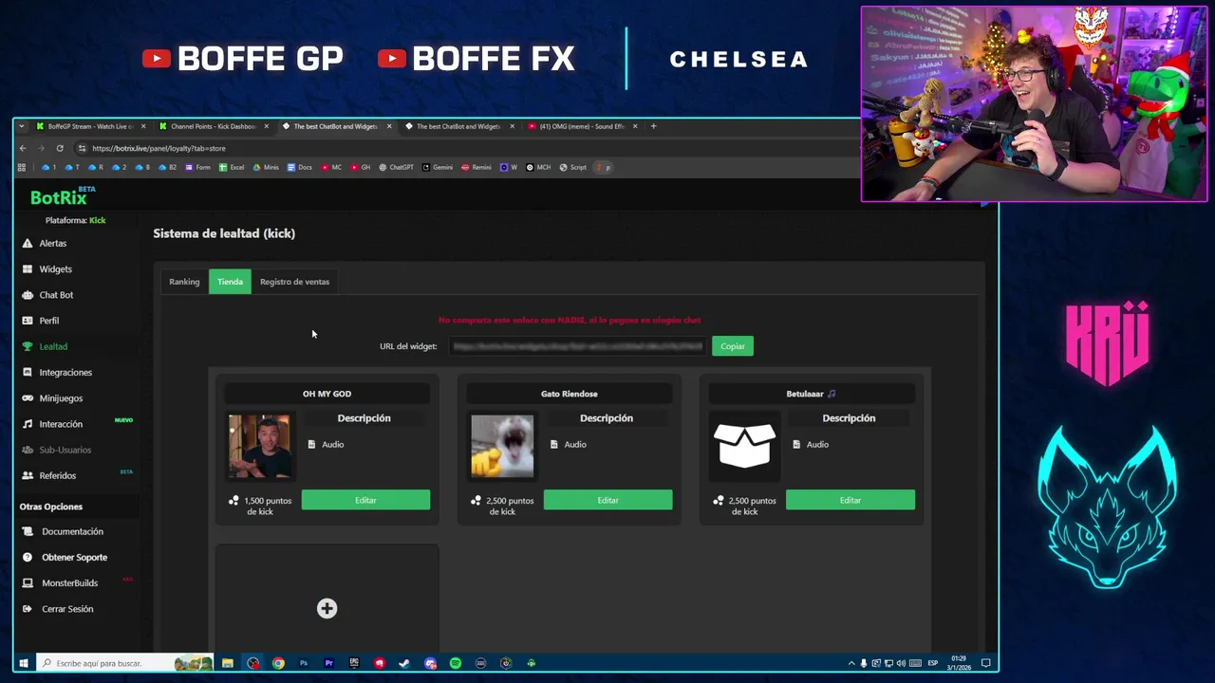Open the Minis bookmark
This screenshot has width=1215, height=683.
click(266, 167)
